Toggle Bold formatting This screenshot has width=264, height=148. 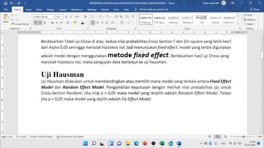(35, 23)
